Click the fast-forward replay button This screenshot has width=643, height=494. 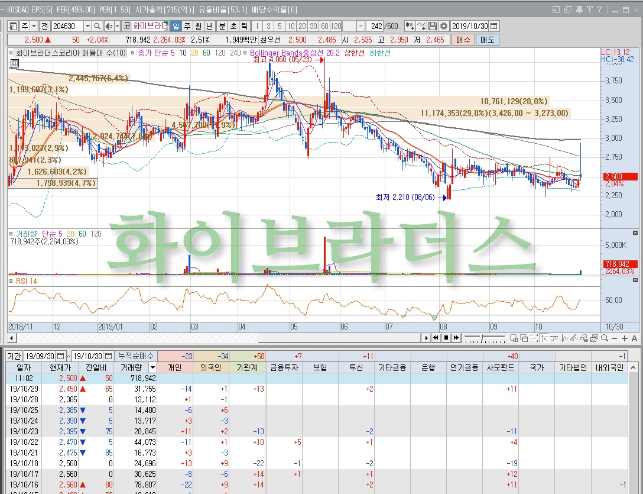coord(456,338)
